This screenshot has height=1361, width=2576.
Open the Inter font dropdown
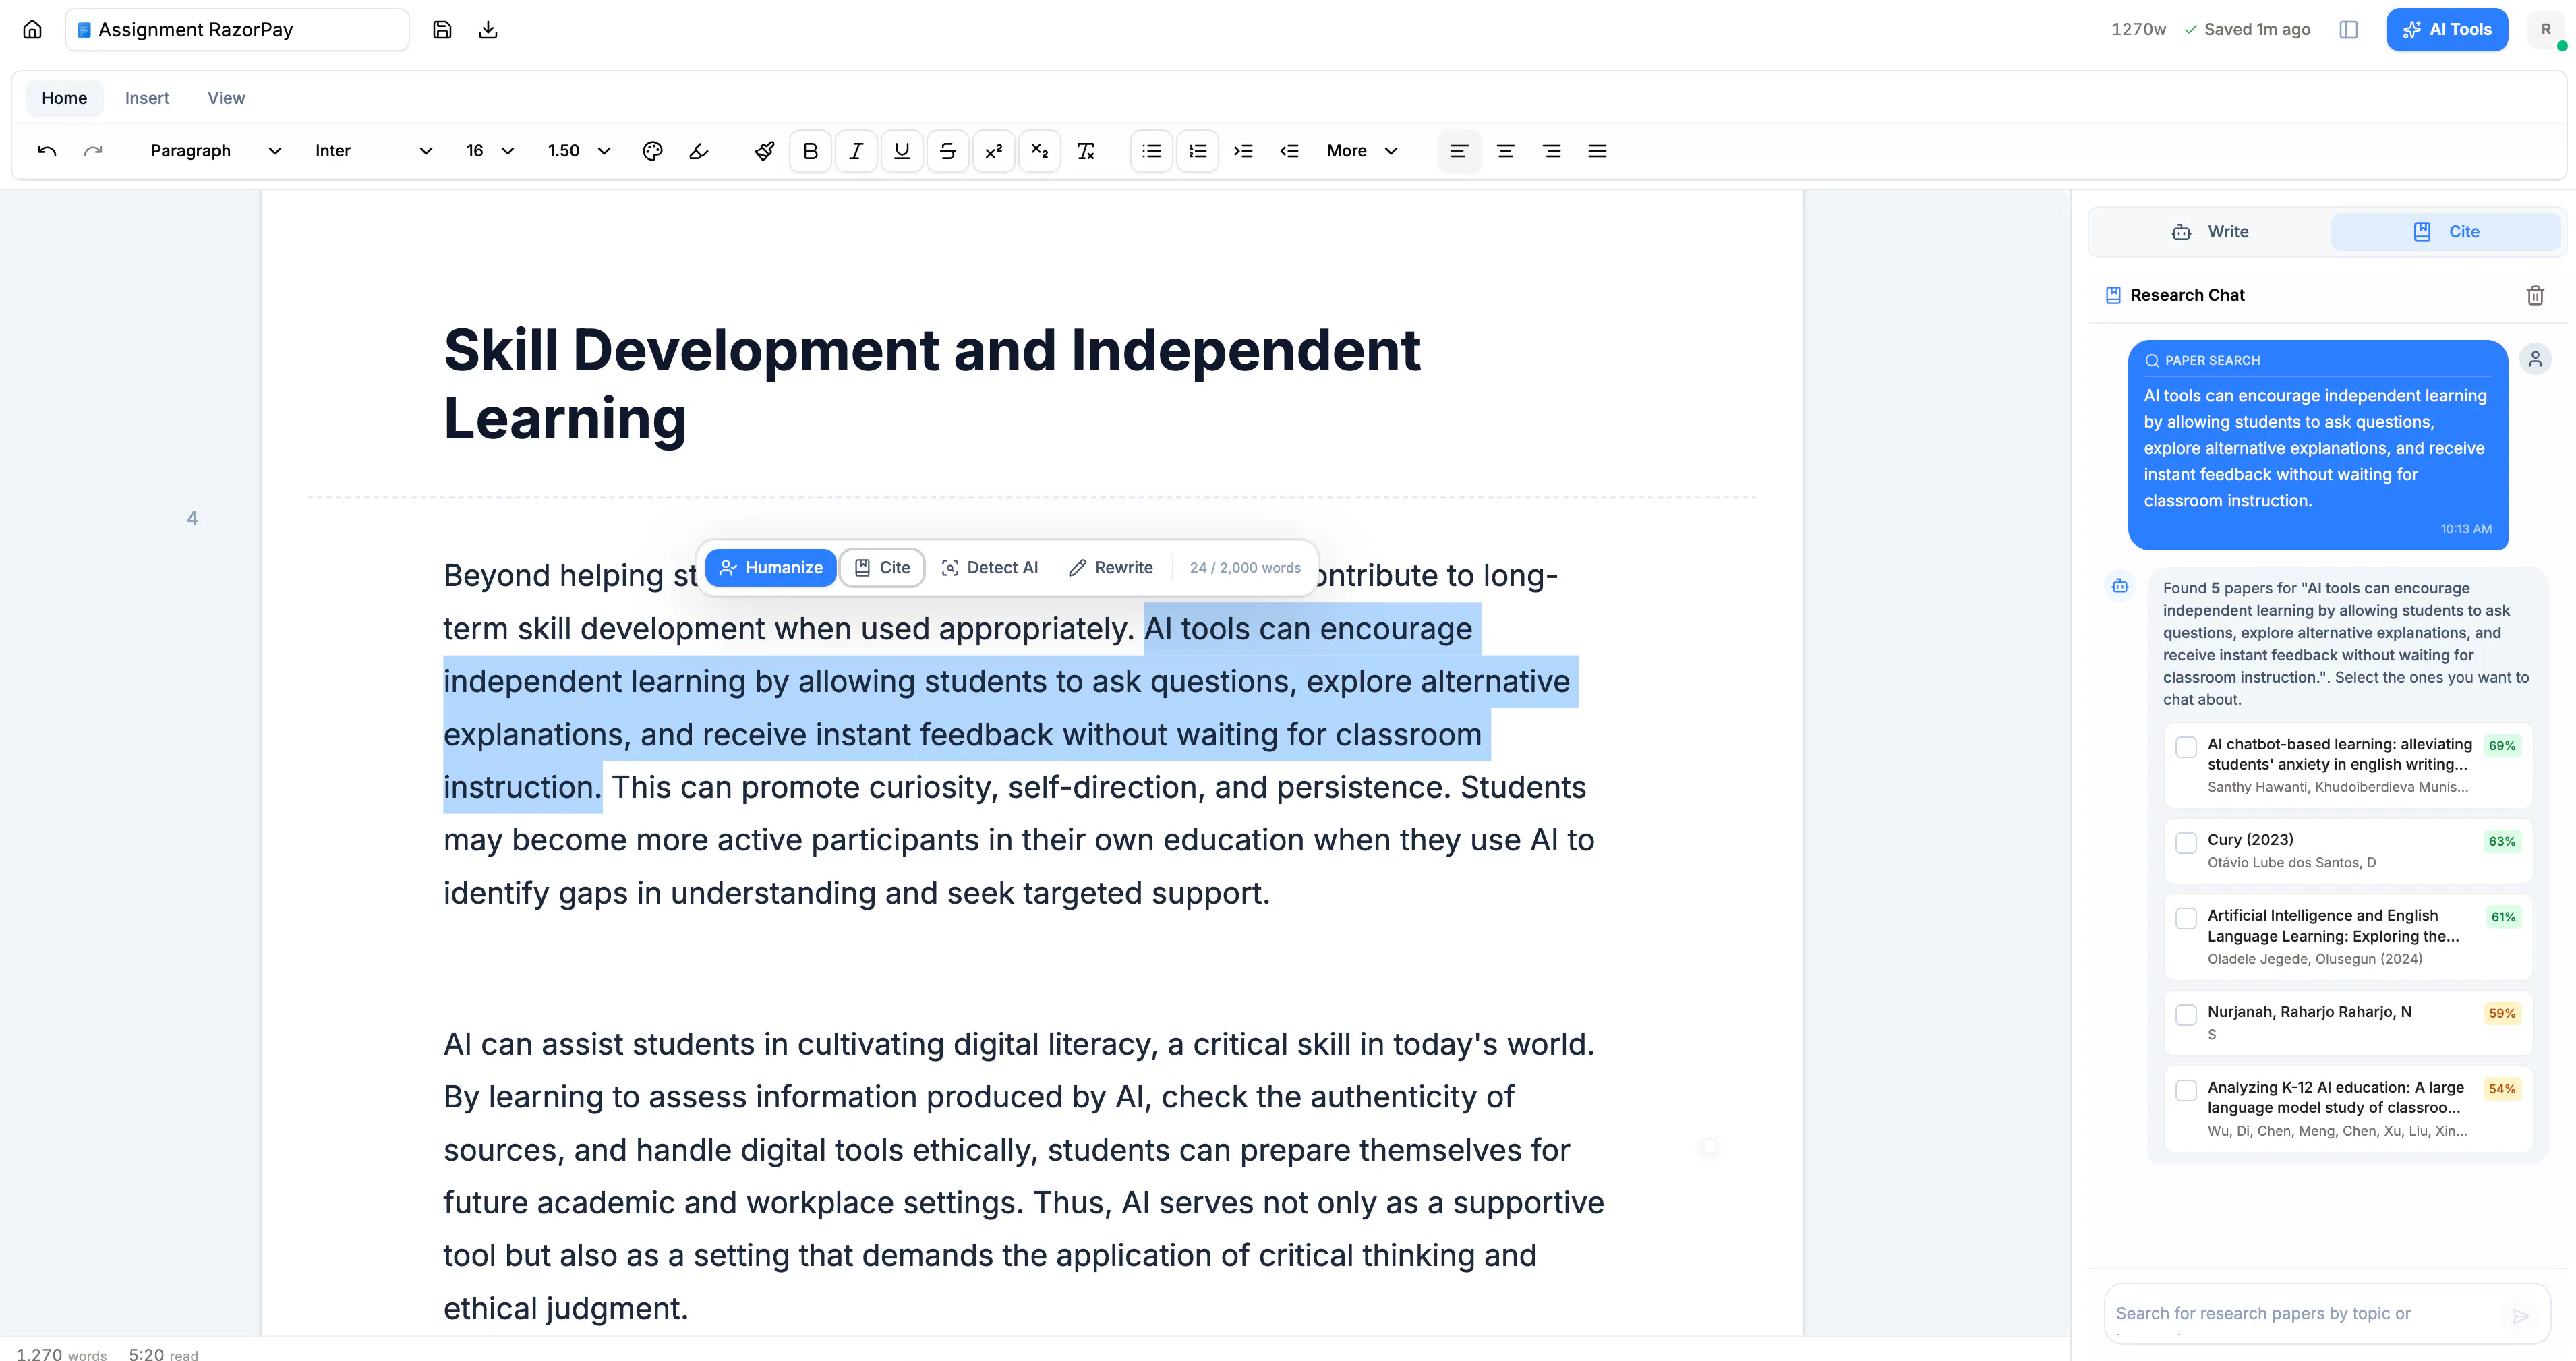click(x=373, y=151)
